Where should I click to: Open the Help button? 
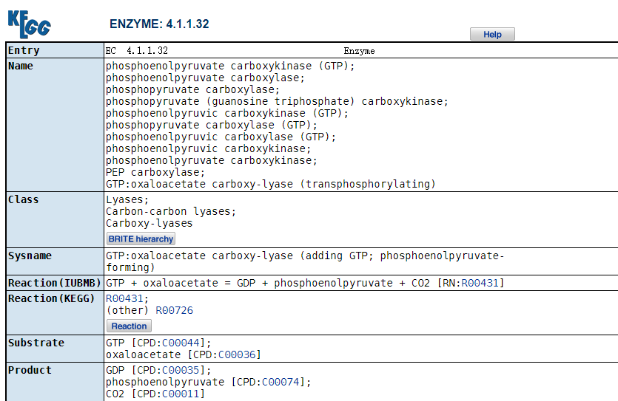click(492, 34)
